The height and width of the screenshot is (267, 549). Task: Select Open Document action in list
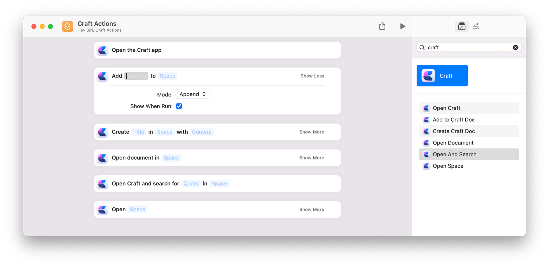click(469, 143)
